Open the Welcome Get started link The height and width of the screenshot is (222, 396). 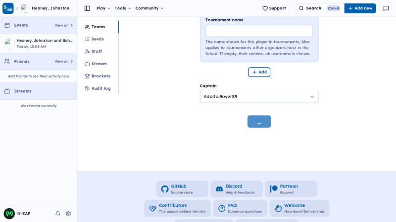[299, 208]
